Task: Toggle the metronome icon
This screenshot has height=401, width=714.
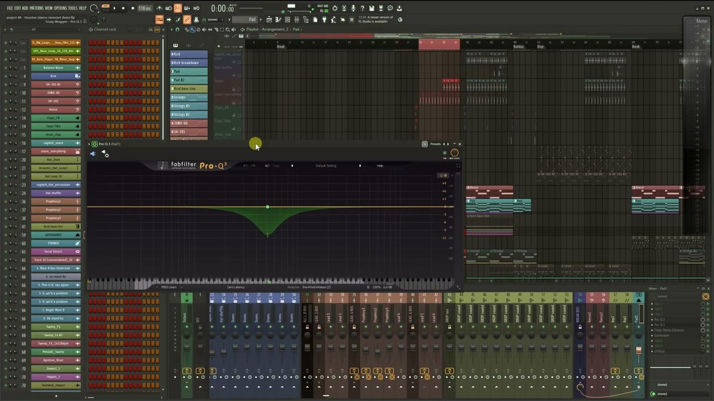Action: coord(160,8)
